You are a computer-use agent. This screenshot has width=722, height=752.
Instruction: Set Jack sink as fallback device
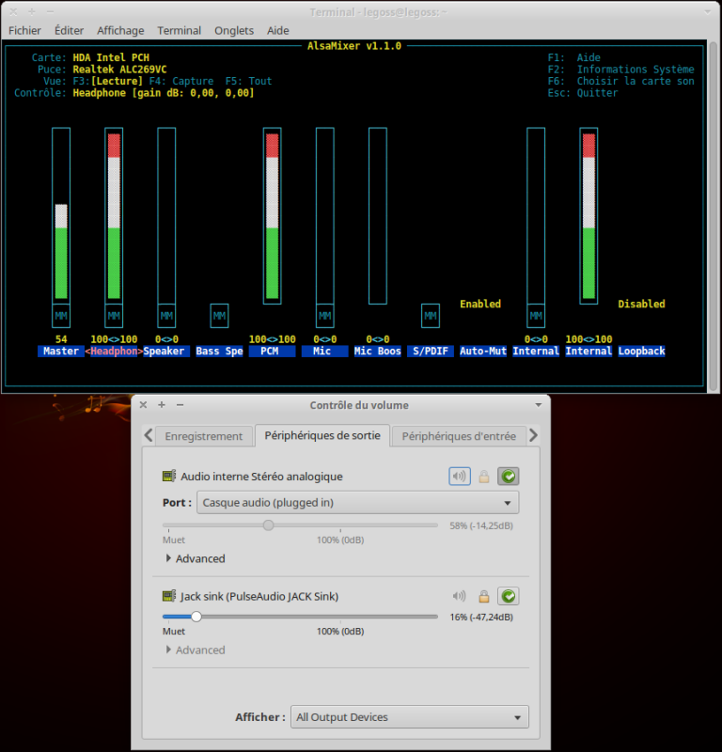[508, 596]
